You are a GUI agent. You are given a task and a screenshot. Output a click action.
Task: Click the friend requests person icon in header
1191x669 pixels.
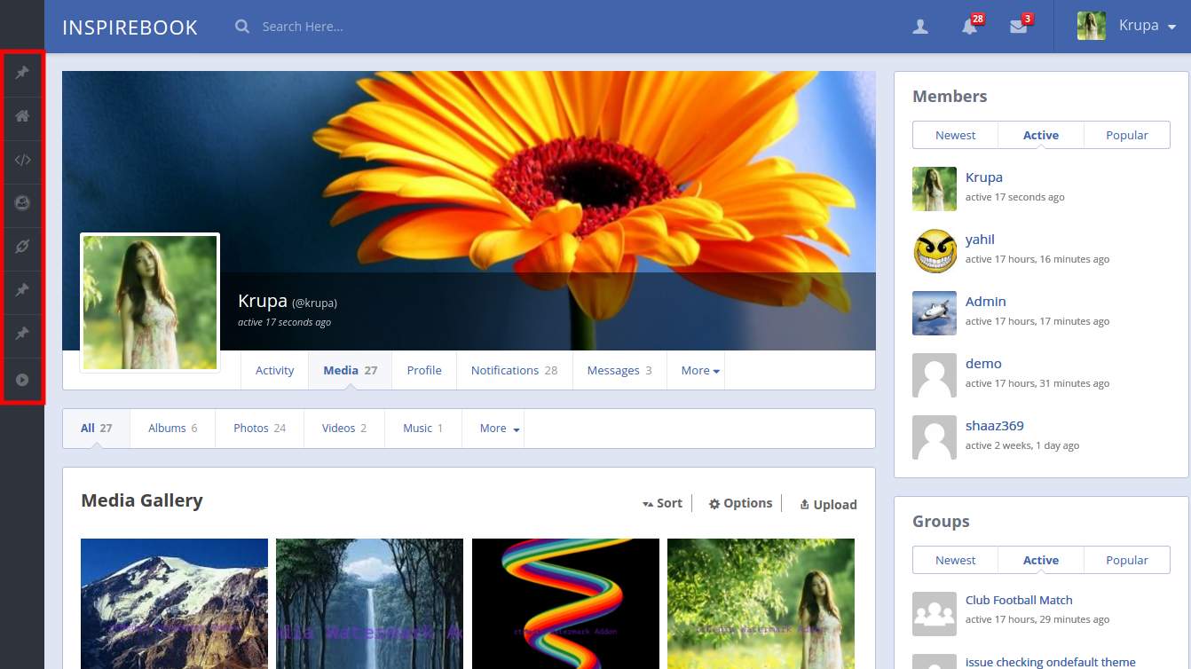pos(920,27)
